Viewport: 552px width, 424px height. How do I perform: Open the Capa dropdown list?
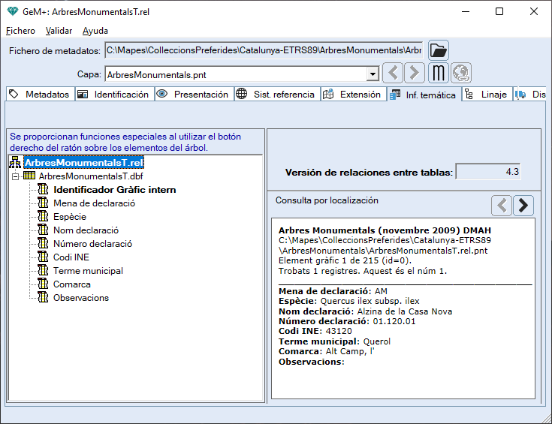click(372, 74)
